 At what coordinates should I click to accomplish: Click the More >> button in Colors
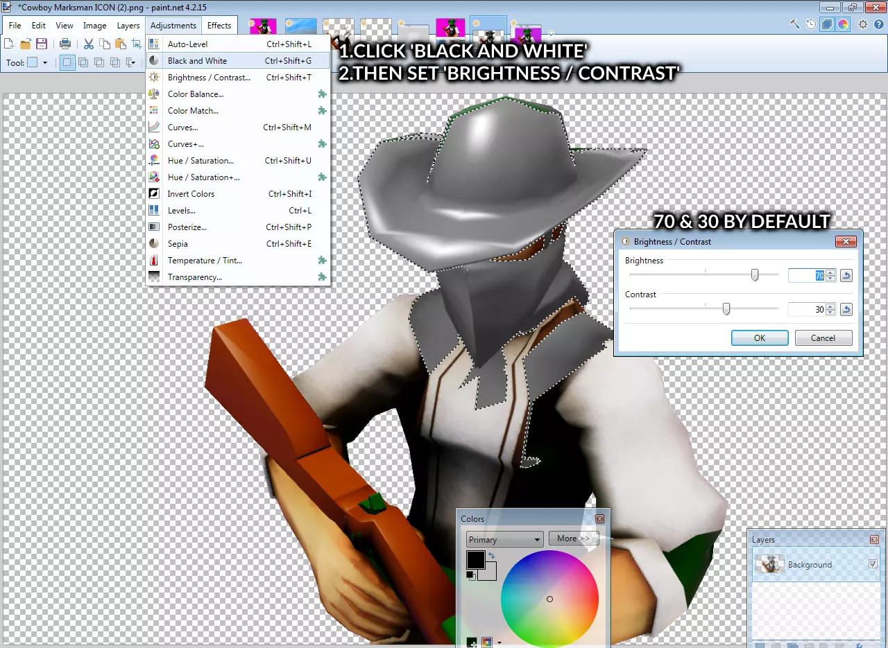pyautogui.click(x=573, y=538)
